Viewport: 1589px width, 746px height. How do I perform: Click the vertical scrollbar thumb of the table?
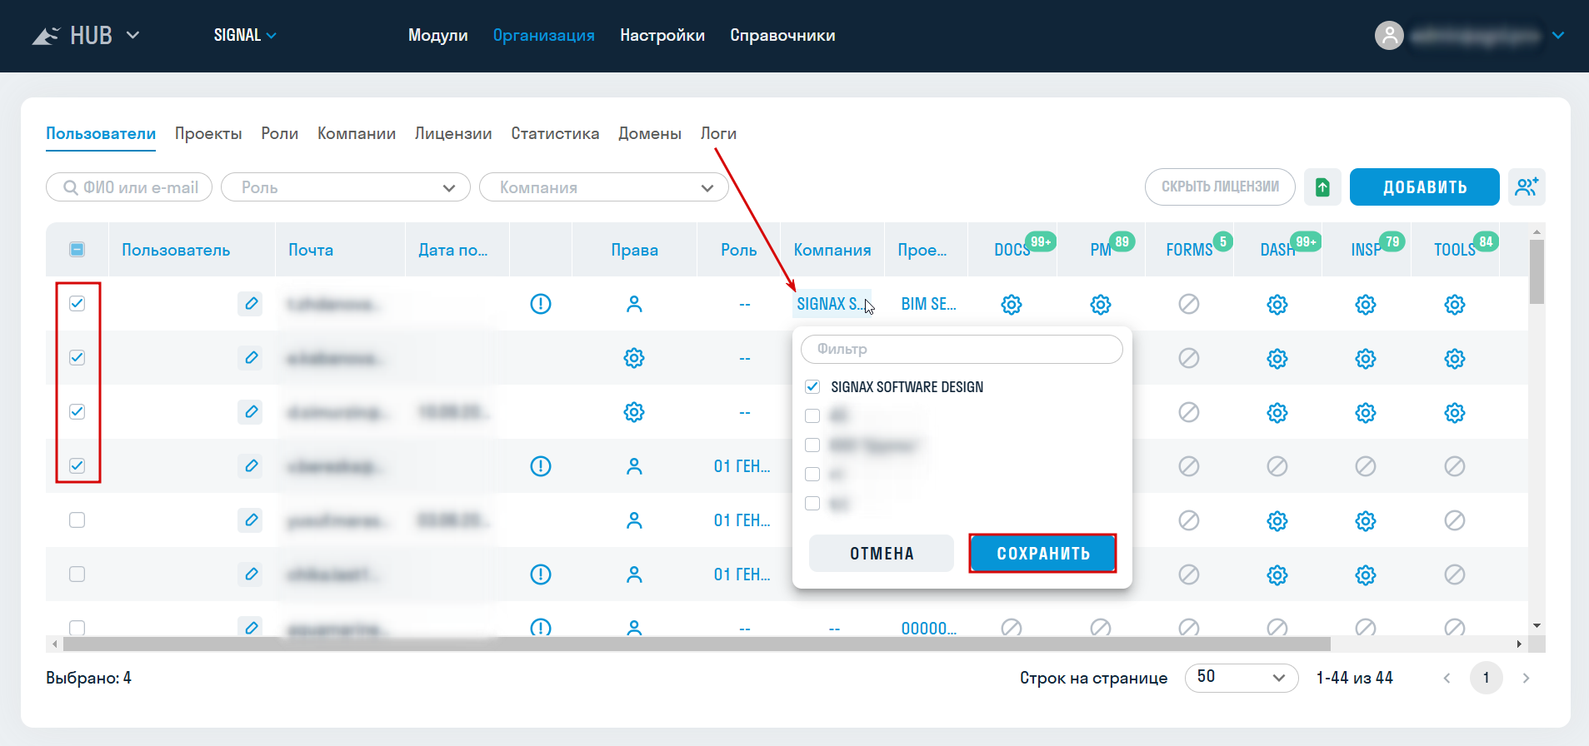pyautogui.click(x=1537, y=271)
